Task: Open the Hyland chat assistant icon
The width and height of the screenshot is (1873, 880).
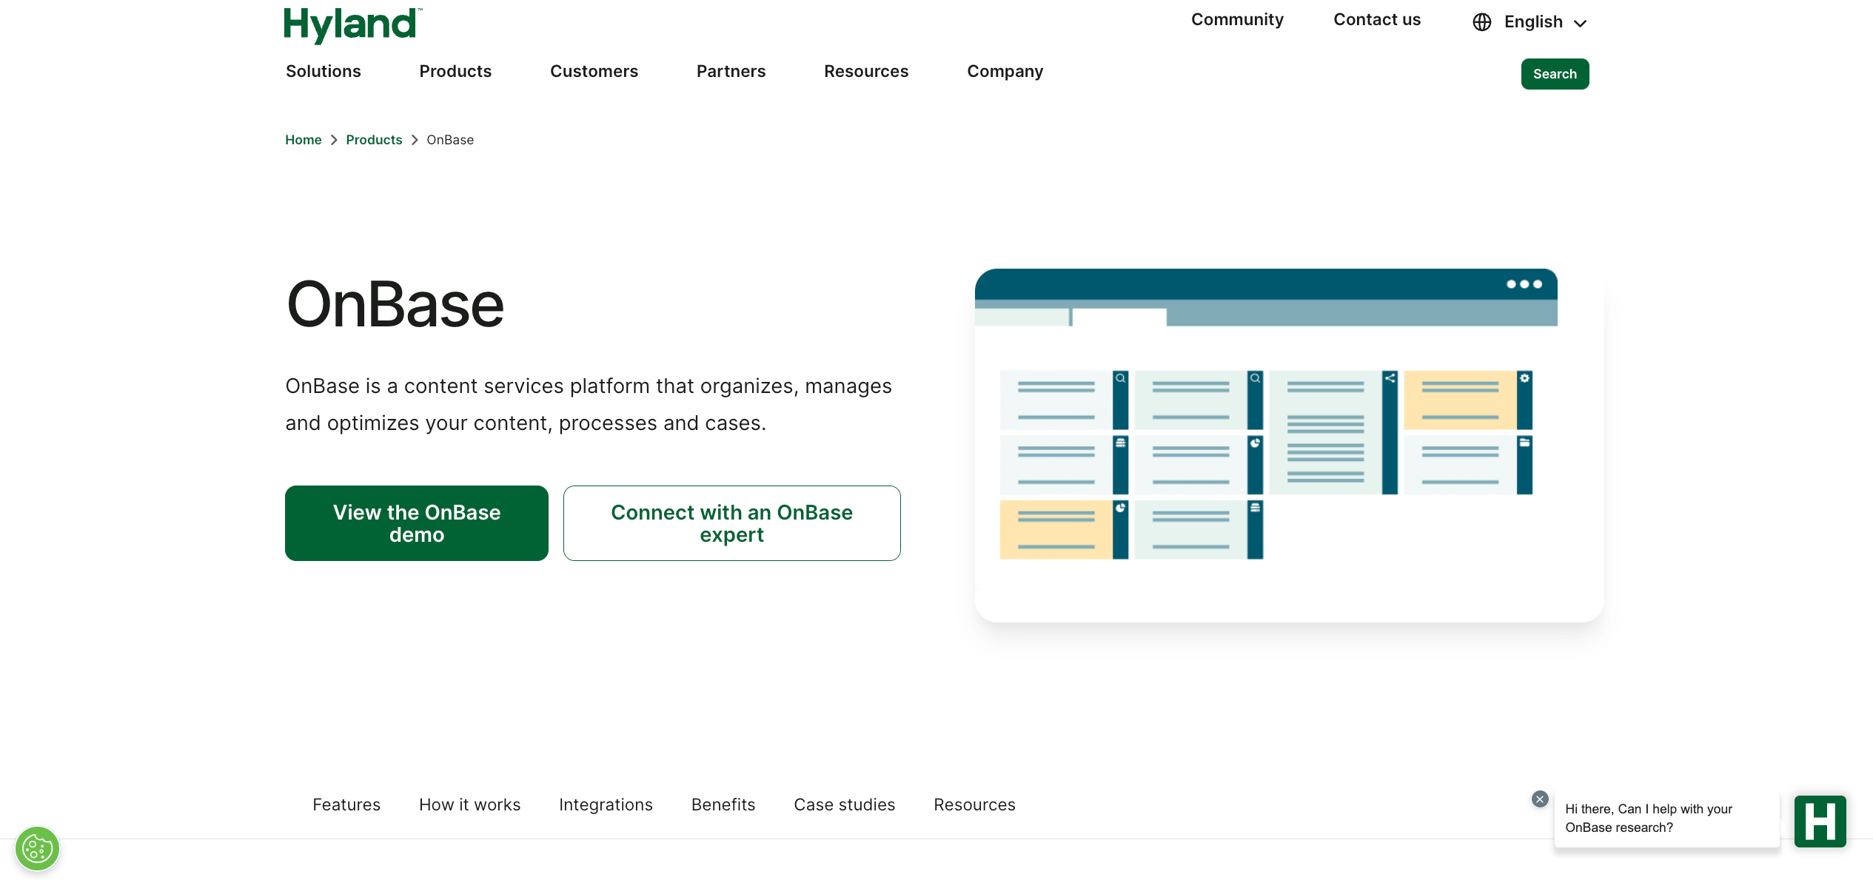Action: point(1820,822)
